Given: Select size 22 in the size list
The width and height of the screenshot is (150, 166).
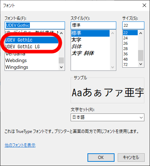Looking at the screenshot, I should tap(130, 33).
